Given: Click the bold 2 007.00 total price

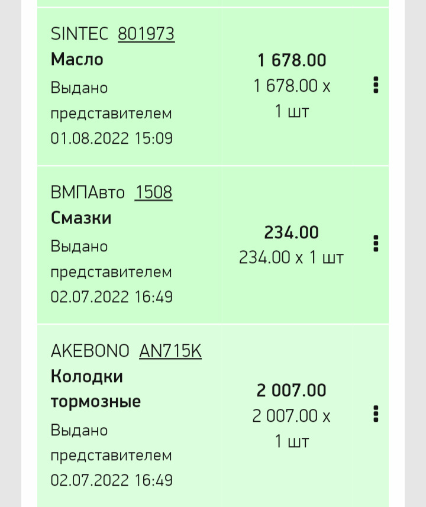Looking at the screenshot, I should coord(291,390).
